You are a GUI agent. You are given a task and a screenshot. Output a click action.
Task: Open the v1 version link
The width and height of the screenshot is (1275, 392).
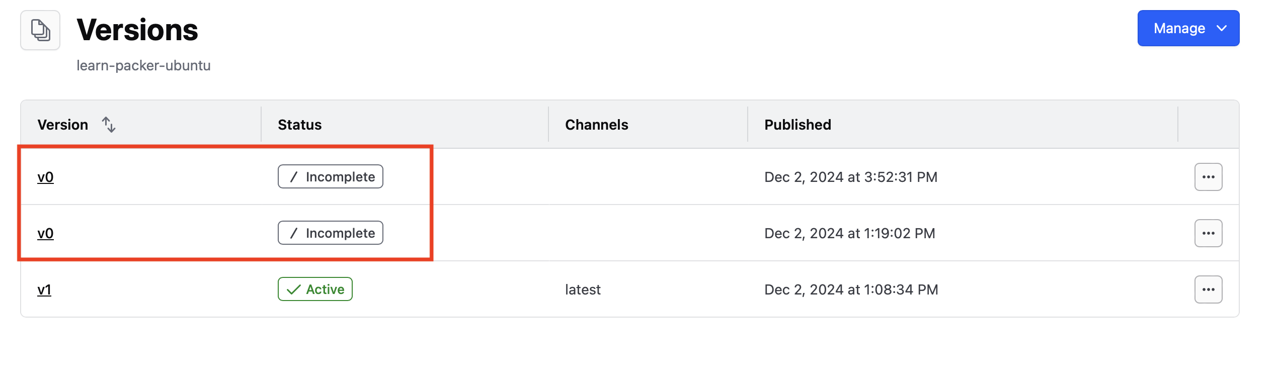(44, 289)
